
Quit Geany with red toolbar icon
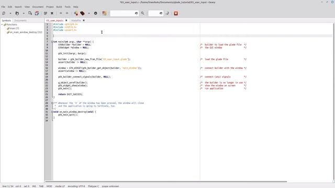(176, 13)
